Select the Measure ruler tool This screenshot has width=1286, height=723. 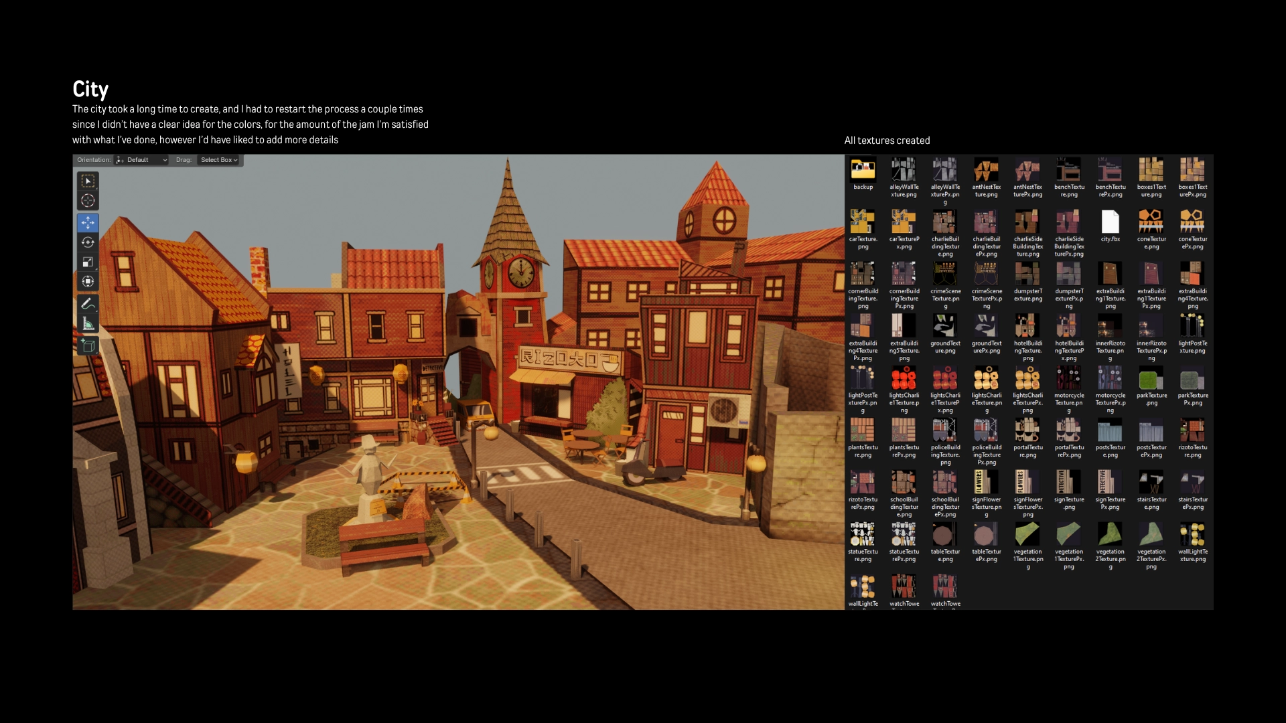pyautogui.click(x=88, y=324)
